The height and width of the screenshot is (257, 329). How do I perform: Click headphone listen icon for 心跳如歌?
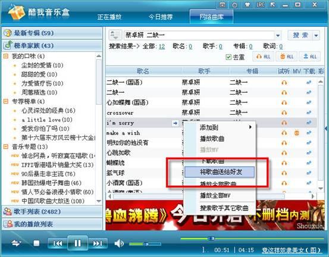pos(284,153)
